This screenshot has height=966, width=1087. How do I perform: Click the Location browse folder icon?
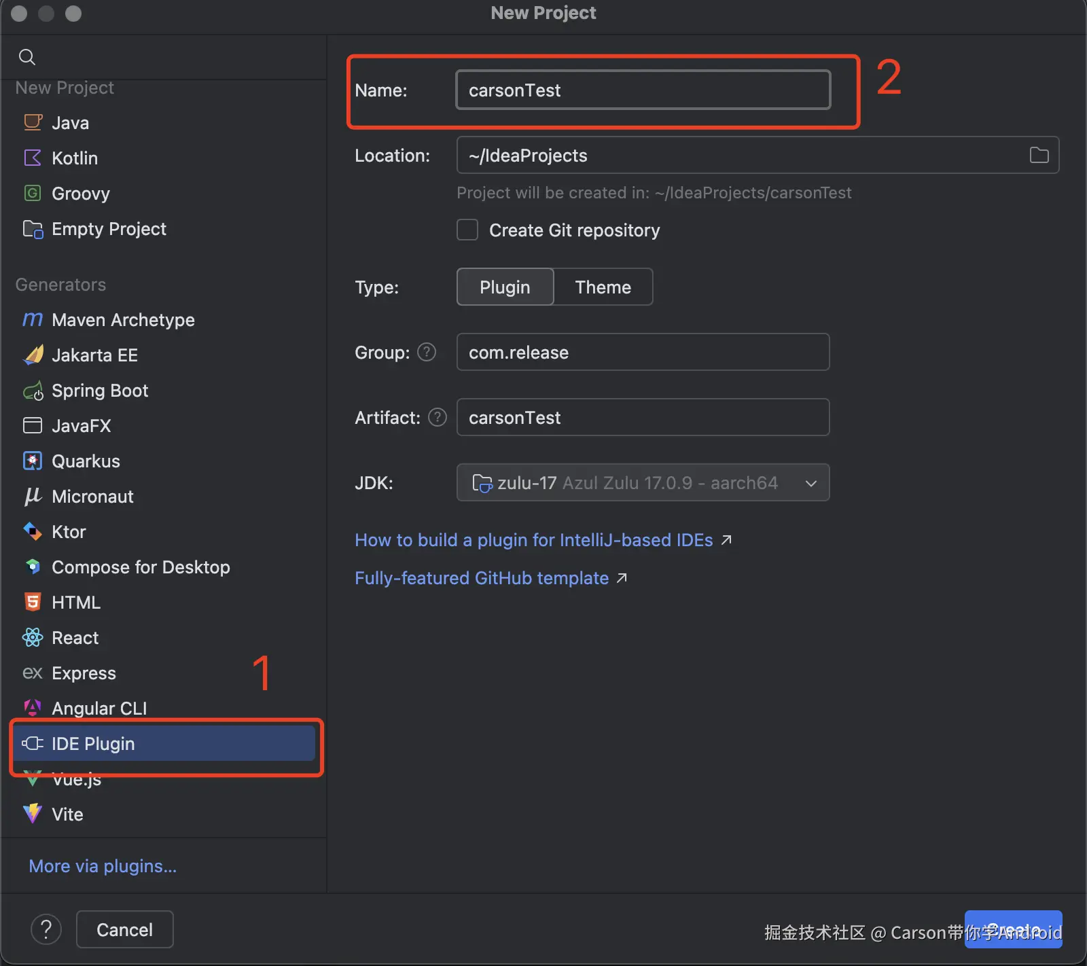point(1039,156)
